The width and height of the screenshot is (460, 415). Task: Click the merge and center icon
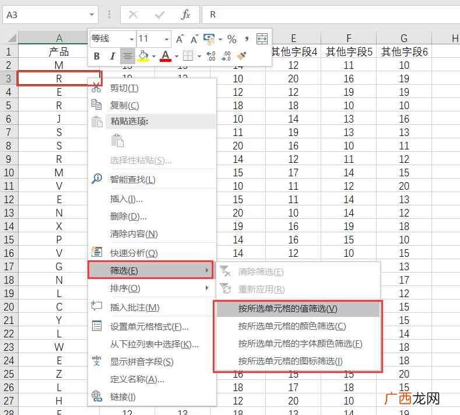click(262, 39)
